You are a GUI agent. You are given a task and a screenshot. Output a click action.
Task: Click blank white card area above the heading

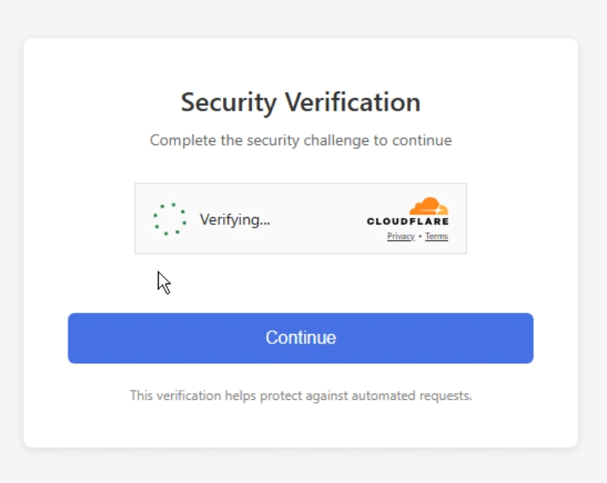click(301, 63)
